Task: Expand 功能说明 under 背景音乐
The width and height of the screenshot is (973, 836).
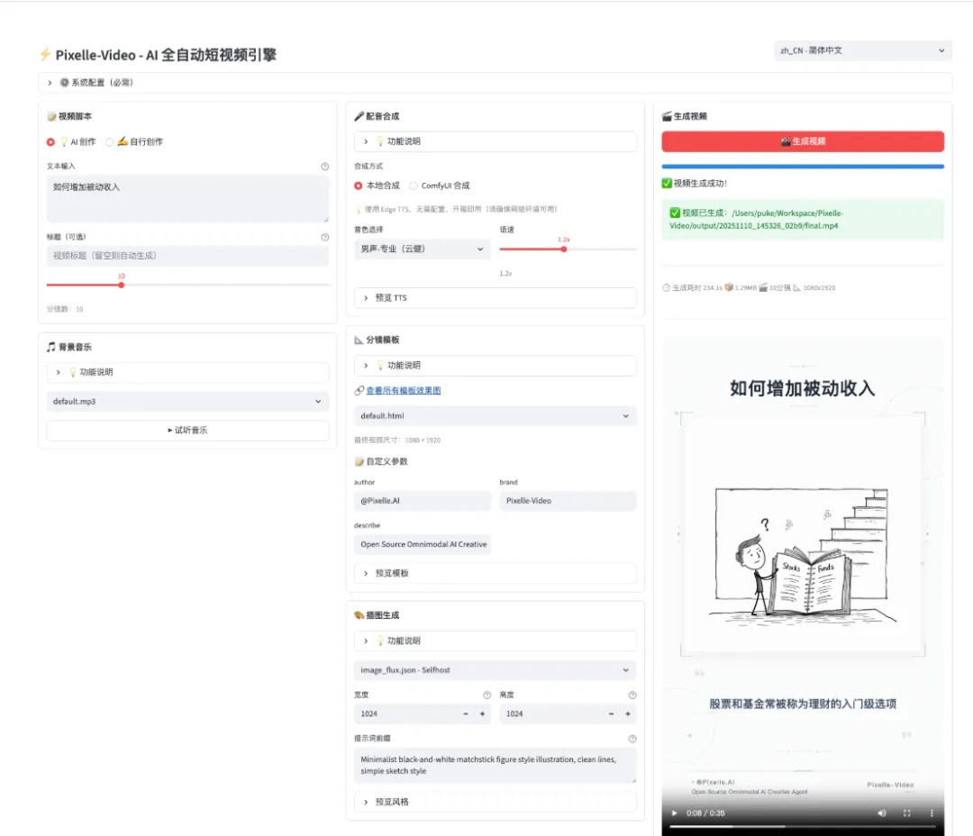Action: (x=187, y=372)
